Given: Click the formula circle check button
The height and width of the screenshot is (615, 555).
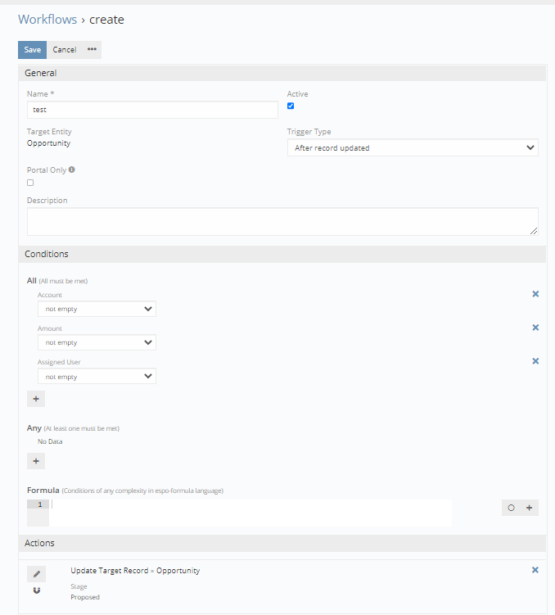Looking at the screenshot, I should pos(511,508).
